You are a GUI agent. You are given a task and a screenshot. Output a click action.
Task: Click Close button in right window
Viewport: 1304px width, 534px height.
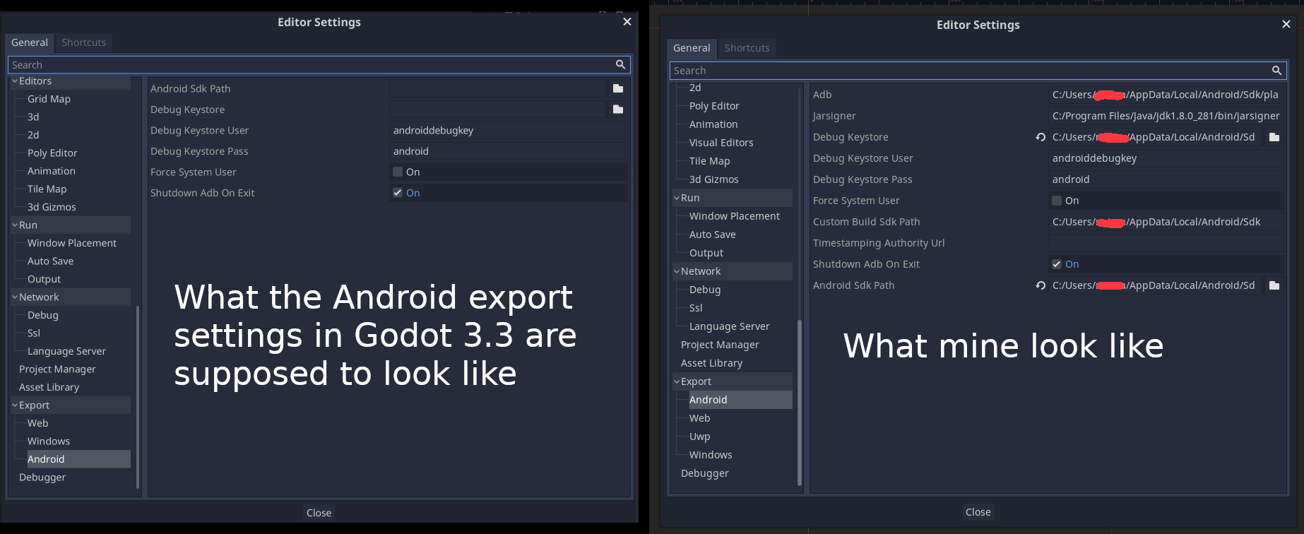(978, 512)
